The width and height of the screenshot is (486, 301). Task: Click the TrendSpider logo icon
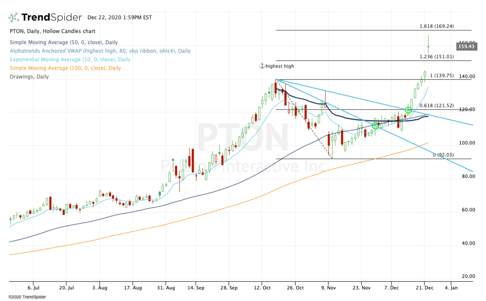click(14, 17)
